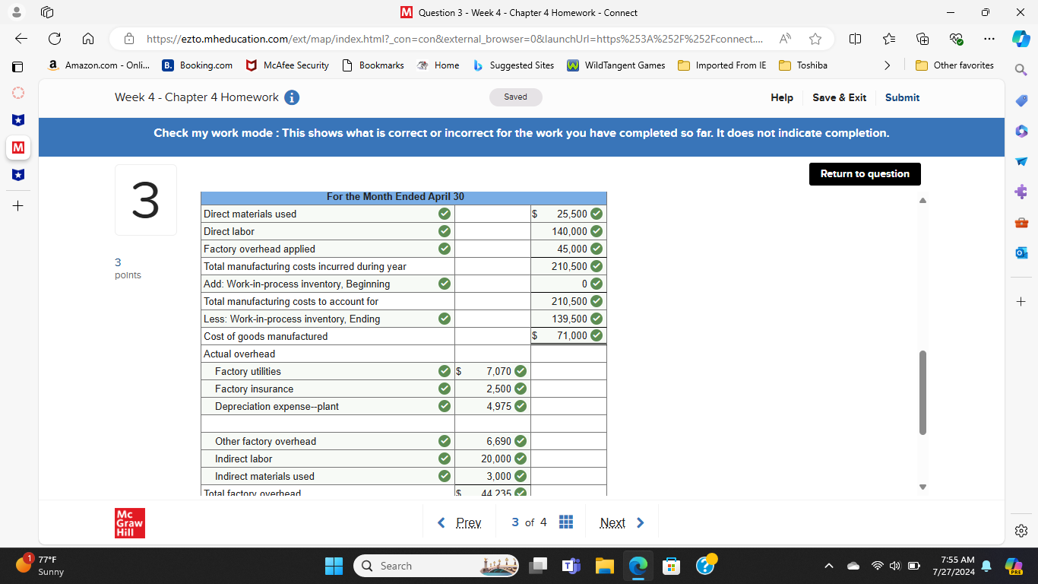
Task: Add a new vertical tab with plus
Action: (18, 206)
